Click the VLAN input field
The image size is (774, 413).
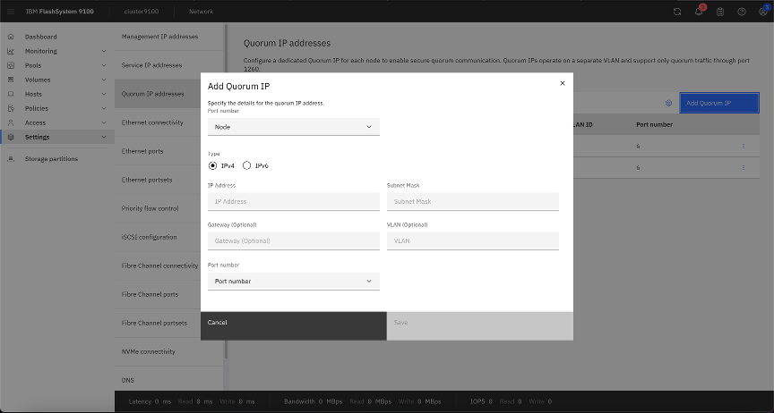(473, 240)
